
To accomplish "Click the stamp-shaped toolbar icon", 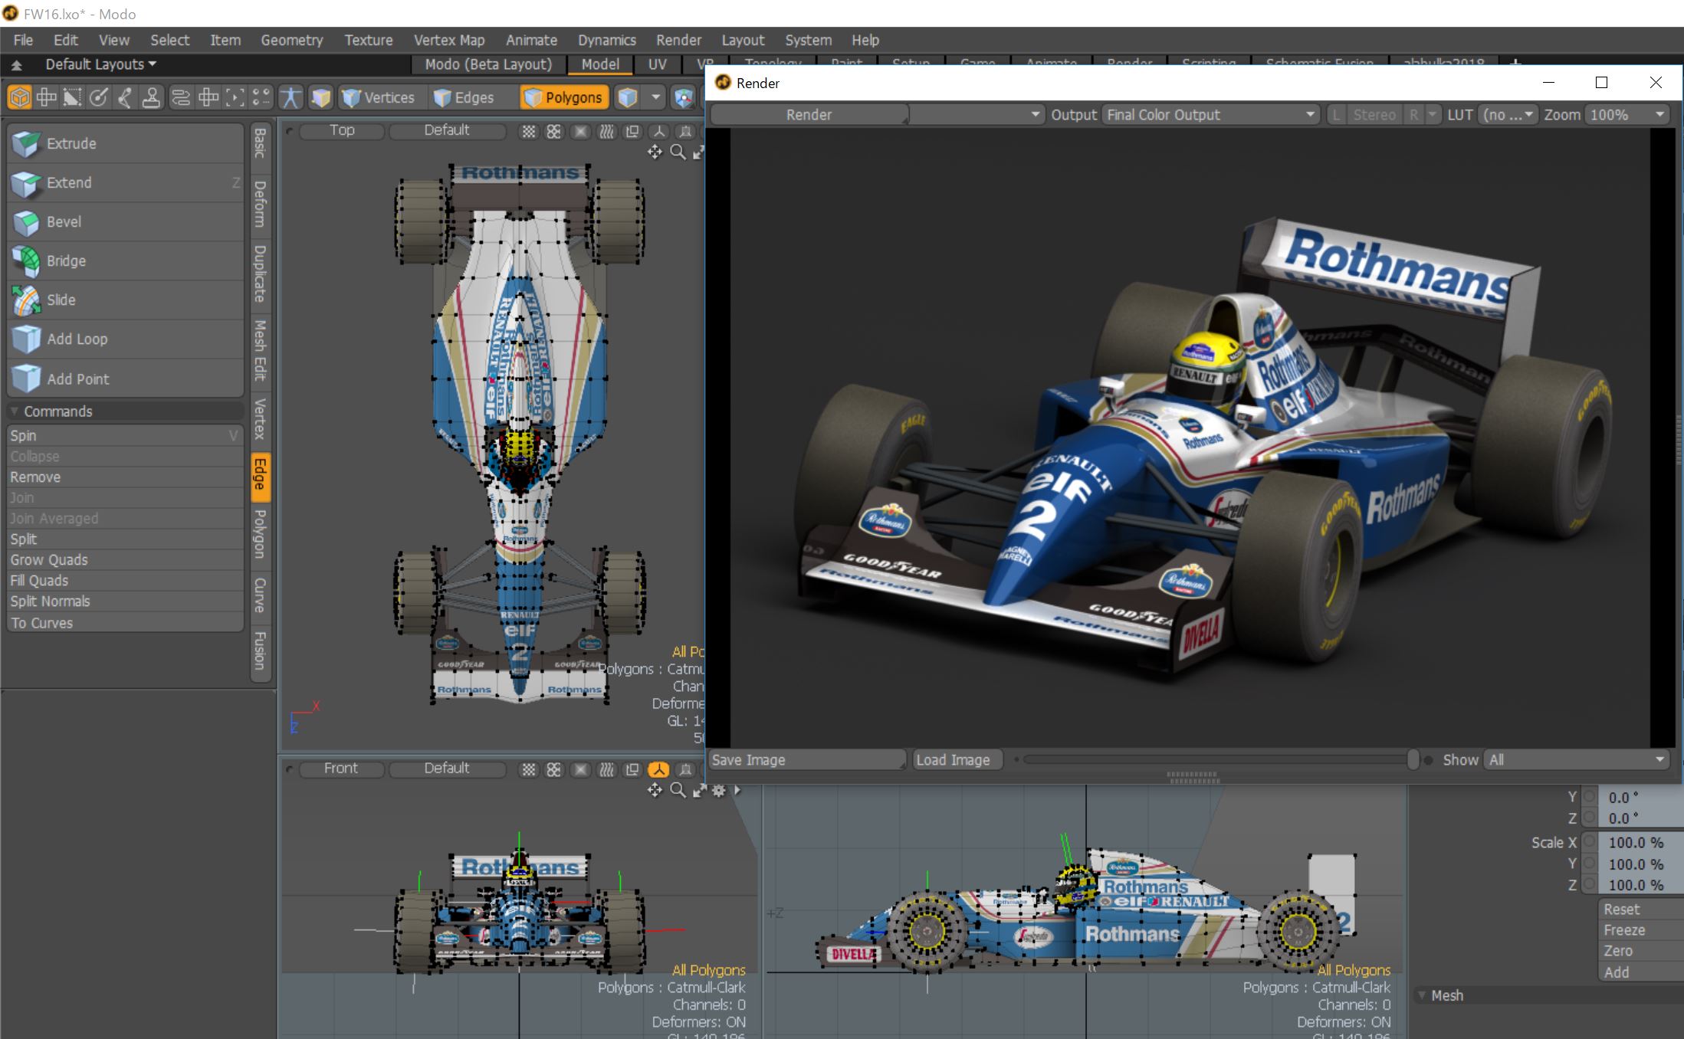I will pyautogui.click(x=152, y=97).
